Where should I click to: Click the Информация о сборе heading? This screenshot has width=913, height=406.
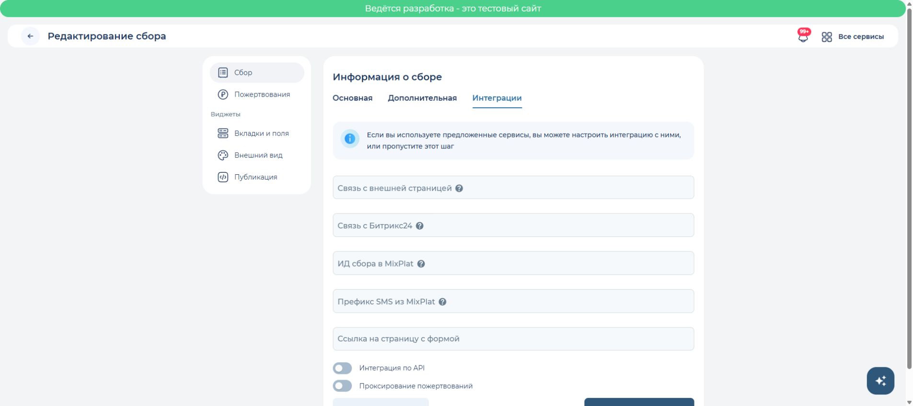pyautogui.click(x=387, y=77)
